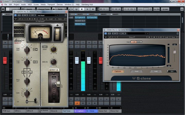Screen dimensions: 185x115
Task: Stop playback in the transport bar
Action: pyautogui.click(x=82, y=9)
